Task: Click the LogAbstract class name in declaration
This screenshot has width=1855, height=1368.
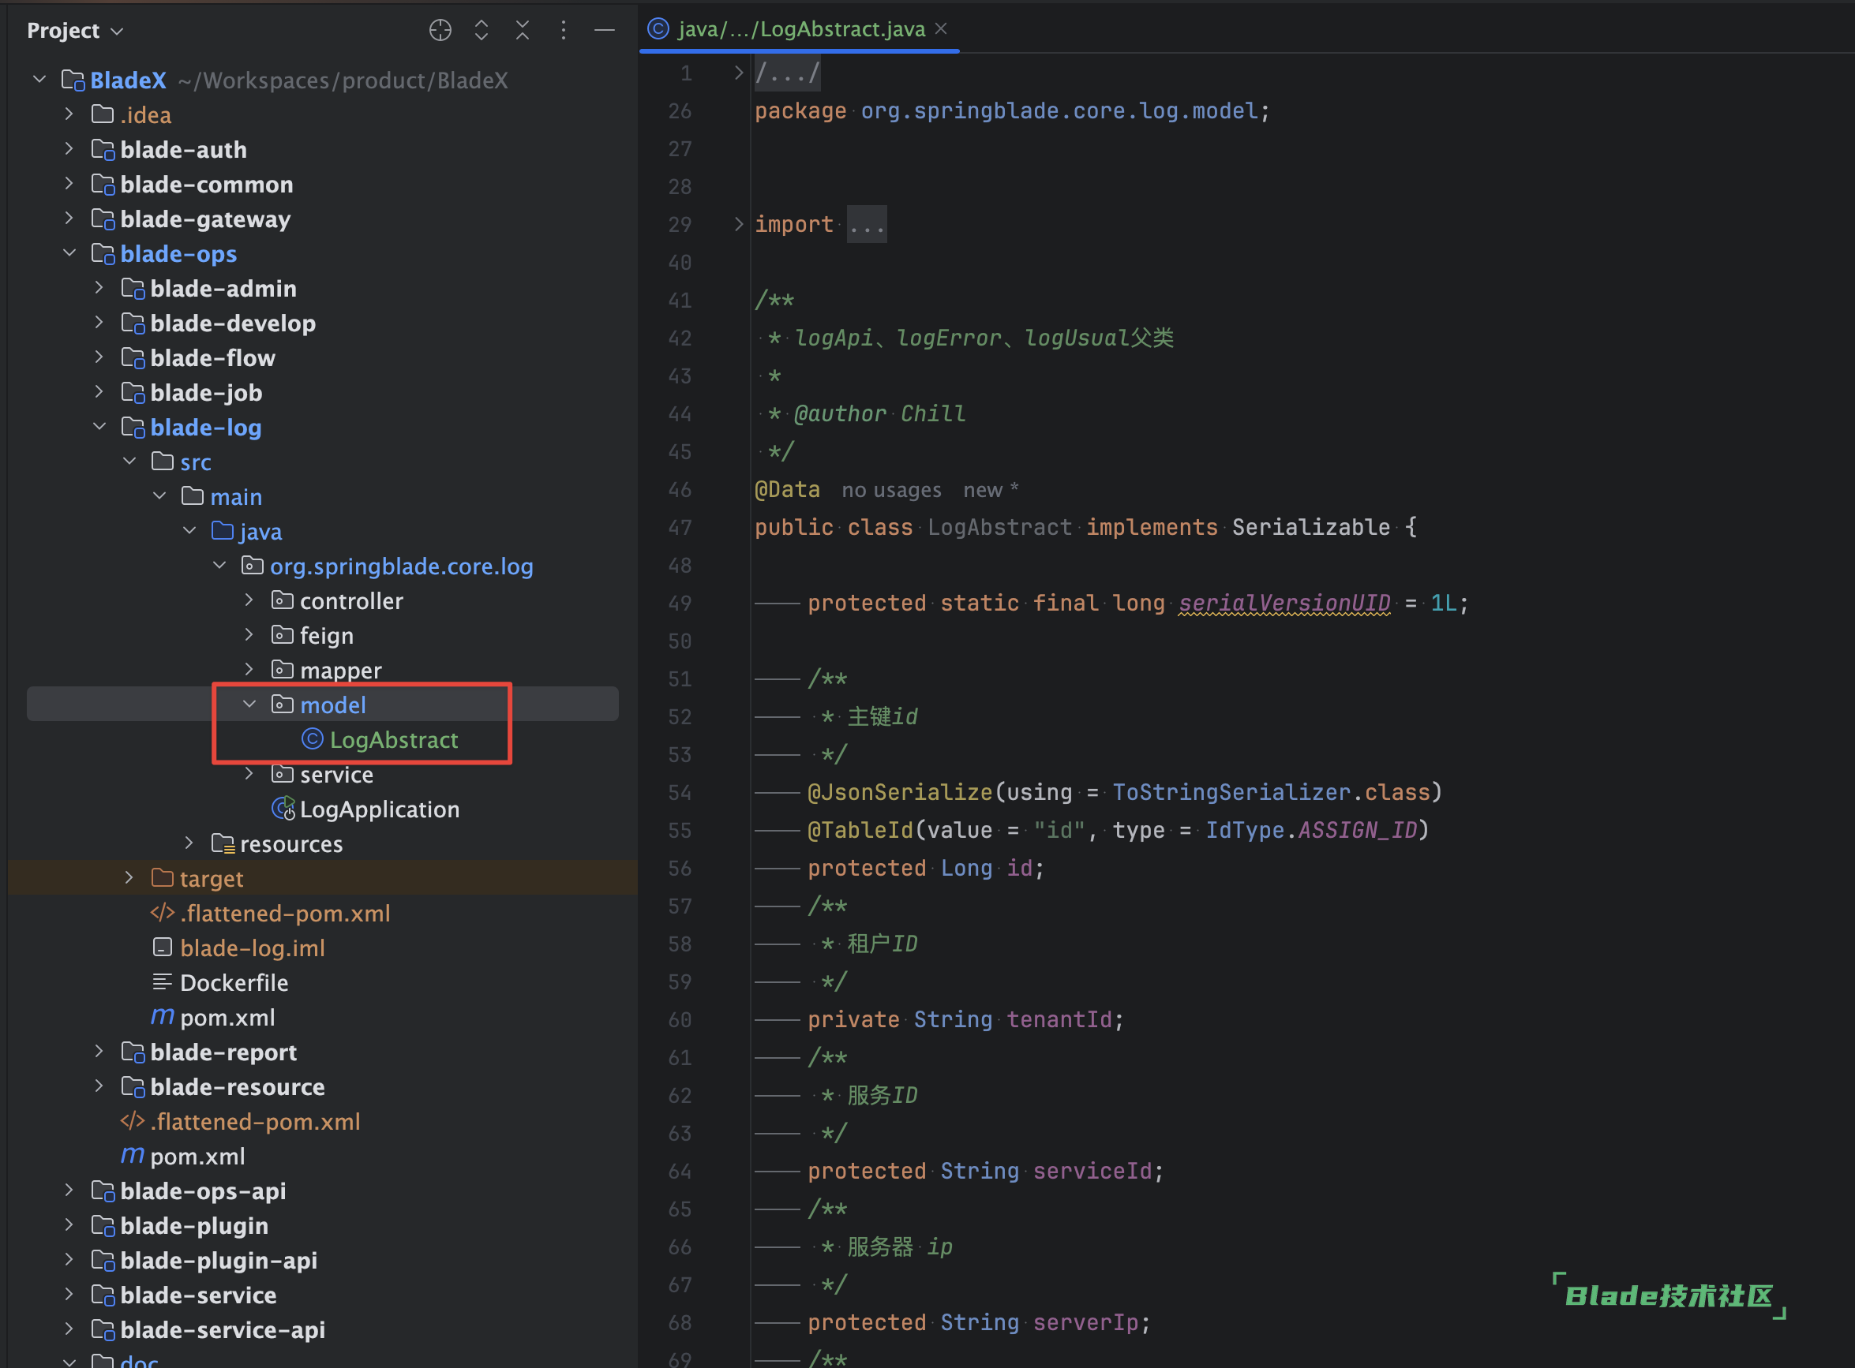Action: (999, 528)
